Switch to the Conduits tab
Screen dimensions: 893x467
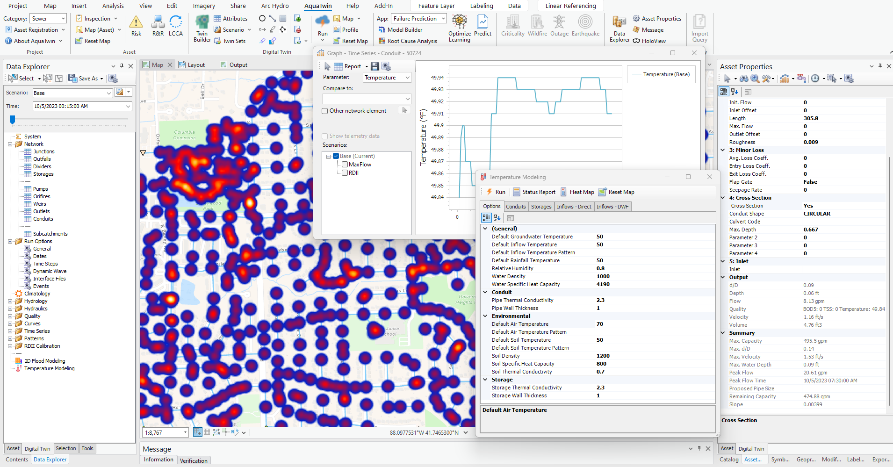516,207
